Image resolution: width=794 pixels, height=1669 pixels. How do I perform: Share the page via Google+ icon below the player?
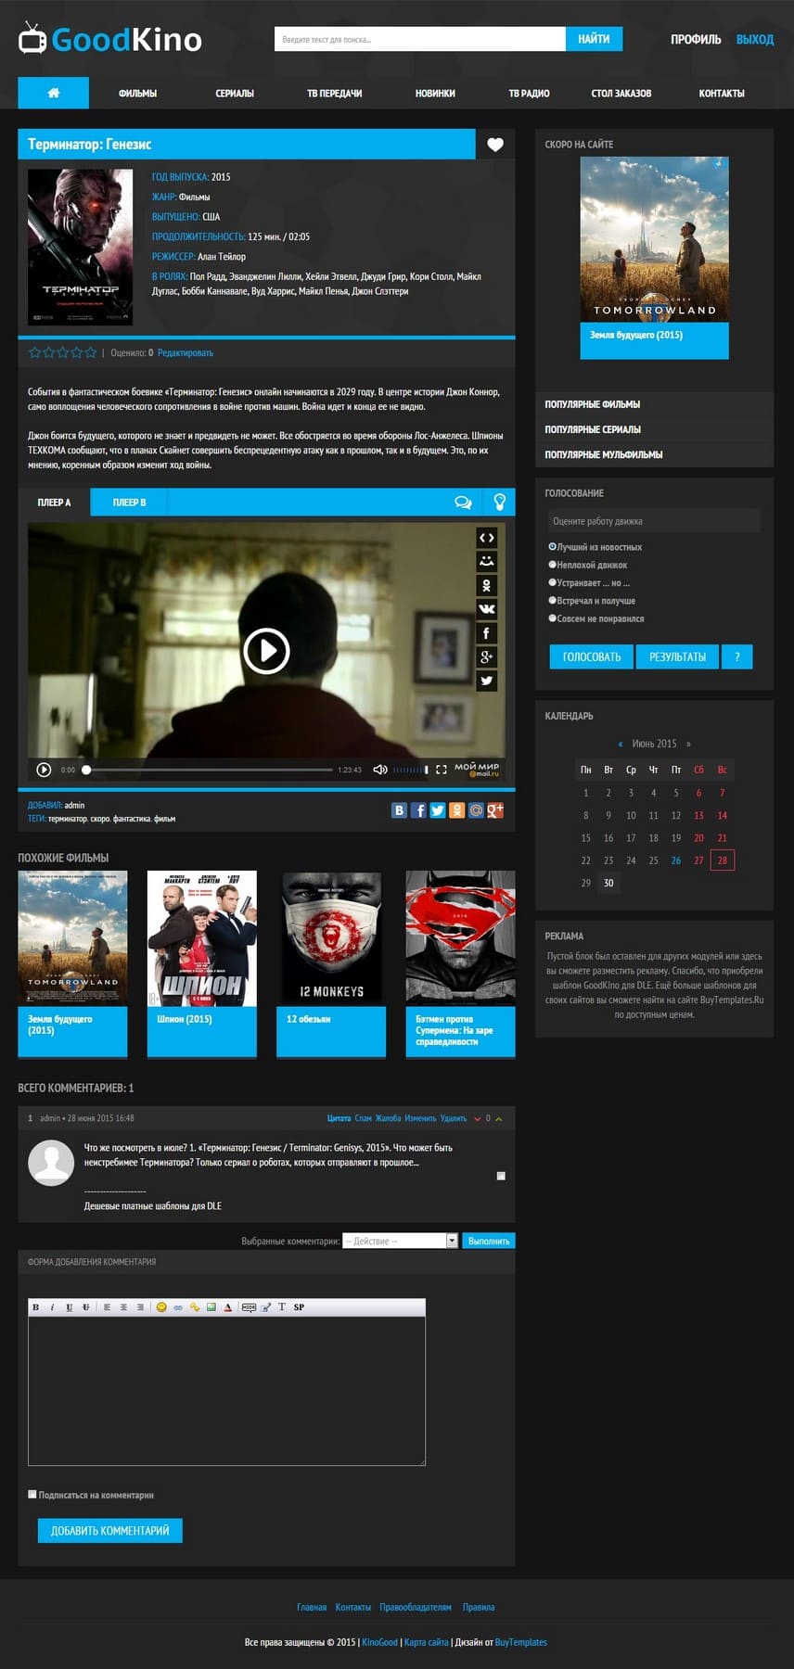pyautogui.click(x=495, y=810)
